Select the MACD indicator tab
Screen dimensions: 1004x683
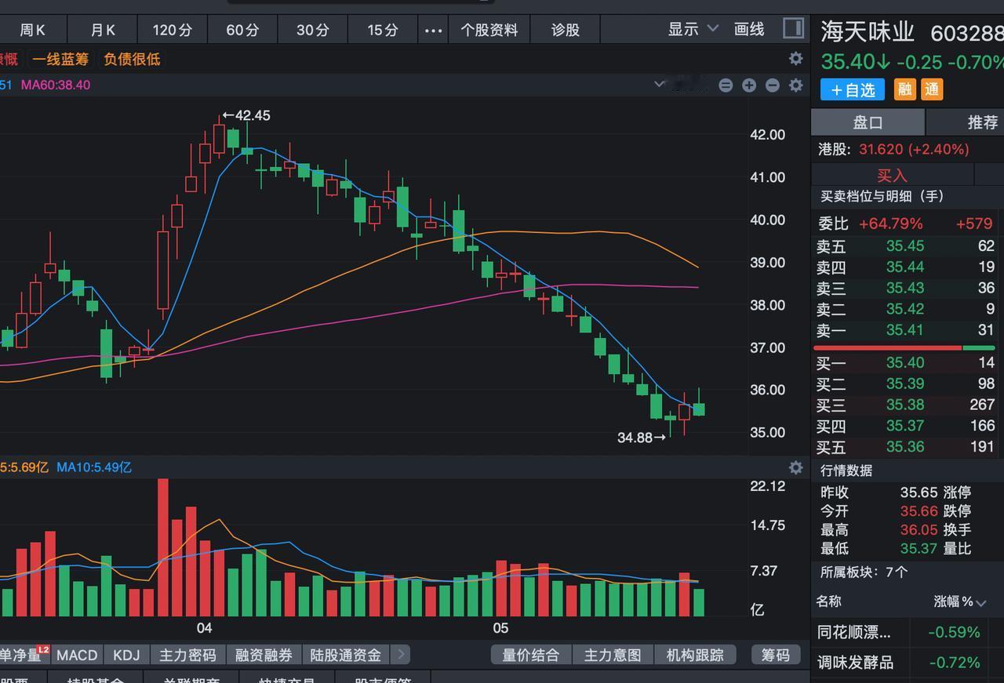click(77, 655)
